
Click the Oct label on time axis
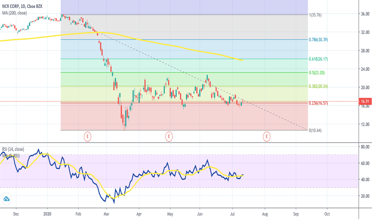327,214
